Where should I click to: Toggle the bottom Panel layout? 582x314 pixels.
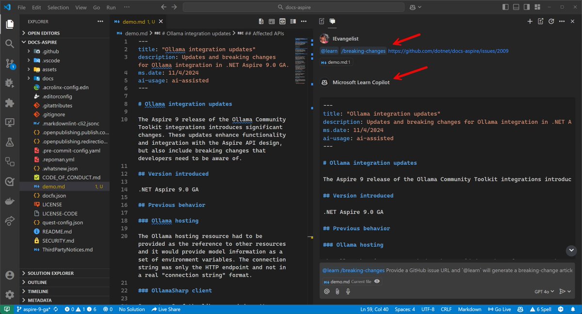[x=517, y=7]
